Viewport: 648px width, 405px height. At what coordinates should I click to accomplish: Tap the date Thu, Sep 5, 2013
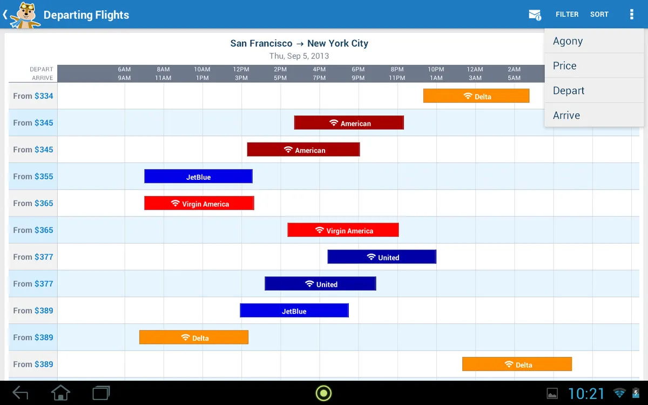pyautogui.click(x=299, y=56)
